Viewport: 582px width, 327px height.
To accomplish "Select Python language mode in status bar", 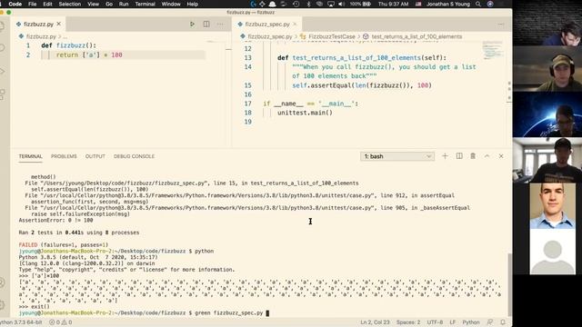I will [471, 322].
